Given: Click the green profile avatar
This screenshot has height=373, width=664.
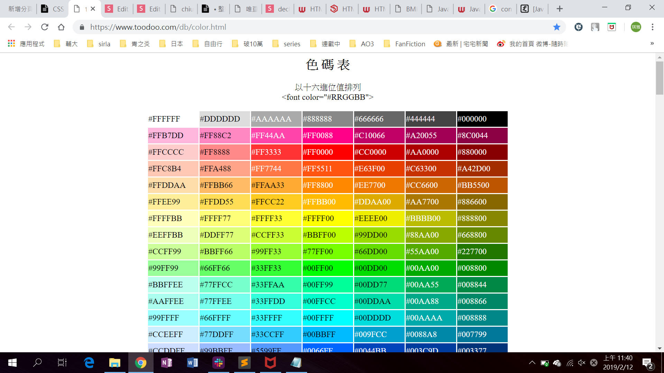Looking at the screenshot, I should point(636,27).
